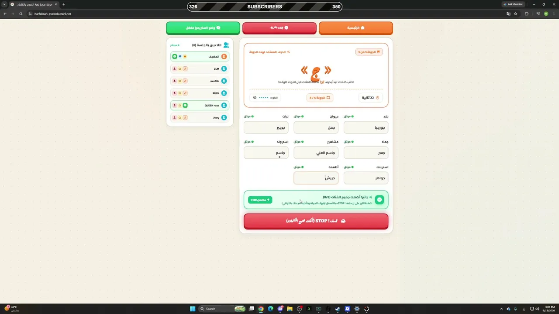
Task: Open the Windows Start menu
Action: [193, 309]
